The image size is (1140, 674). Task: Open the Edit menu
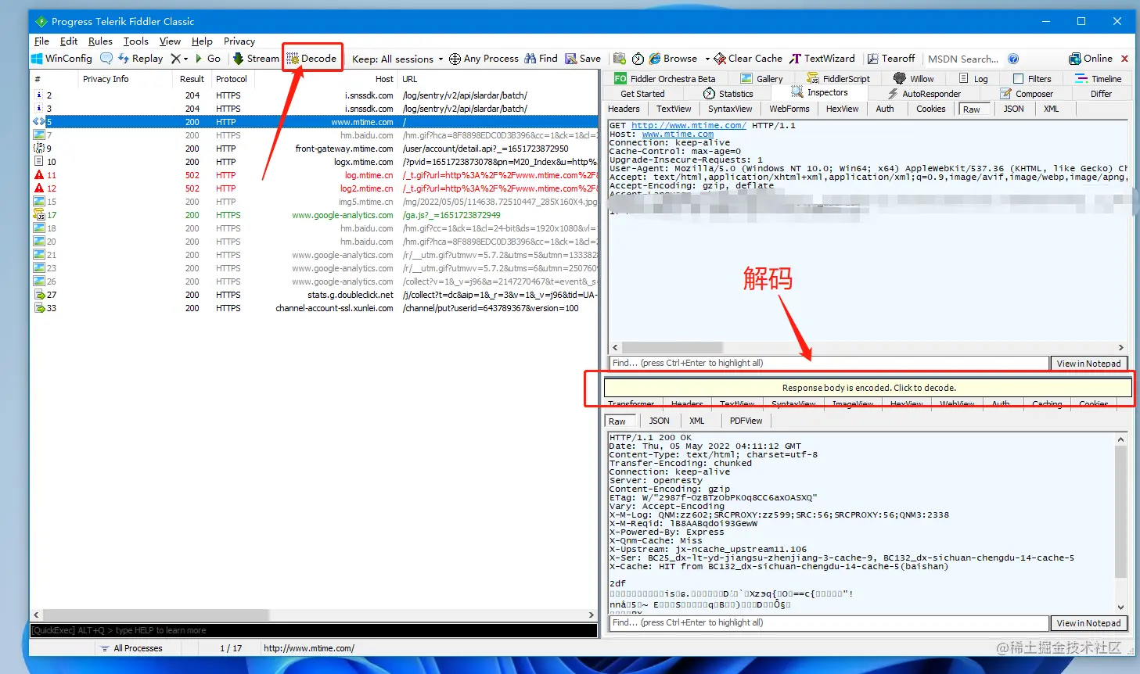(69, 41)
